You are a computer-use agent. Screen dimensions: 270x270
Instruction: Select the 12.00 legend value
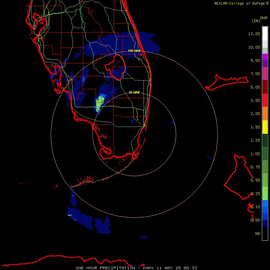click(x=254, y=34)
